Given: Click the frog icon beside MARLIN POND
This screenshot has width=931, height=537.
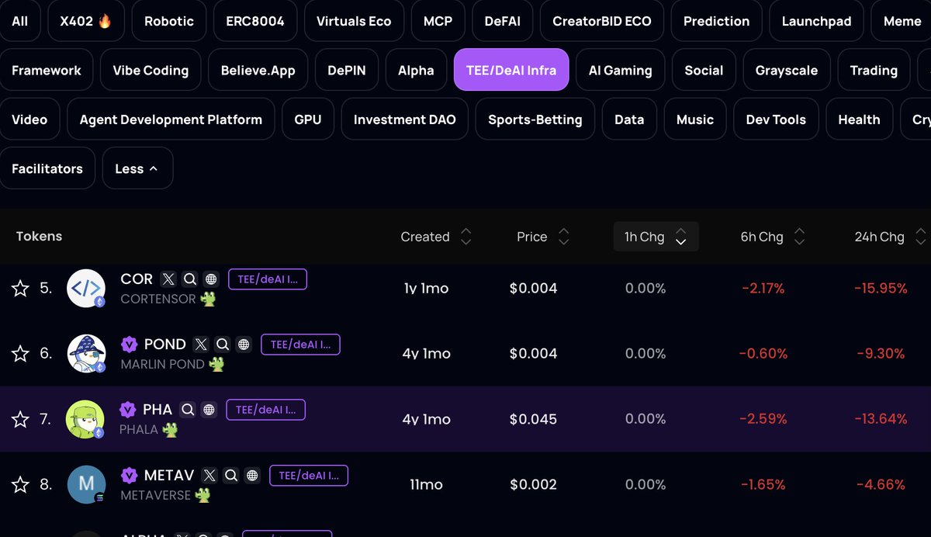Looking at the screenshot, I should click(216, 364).
